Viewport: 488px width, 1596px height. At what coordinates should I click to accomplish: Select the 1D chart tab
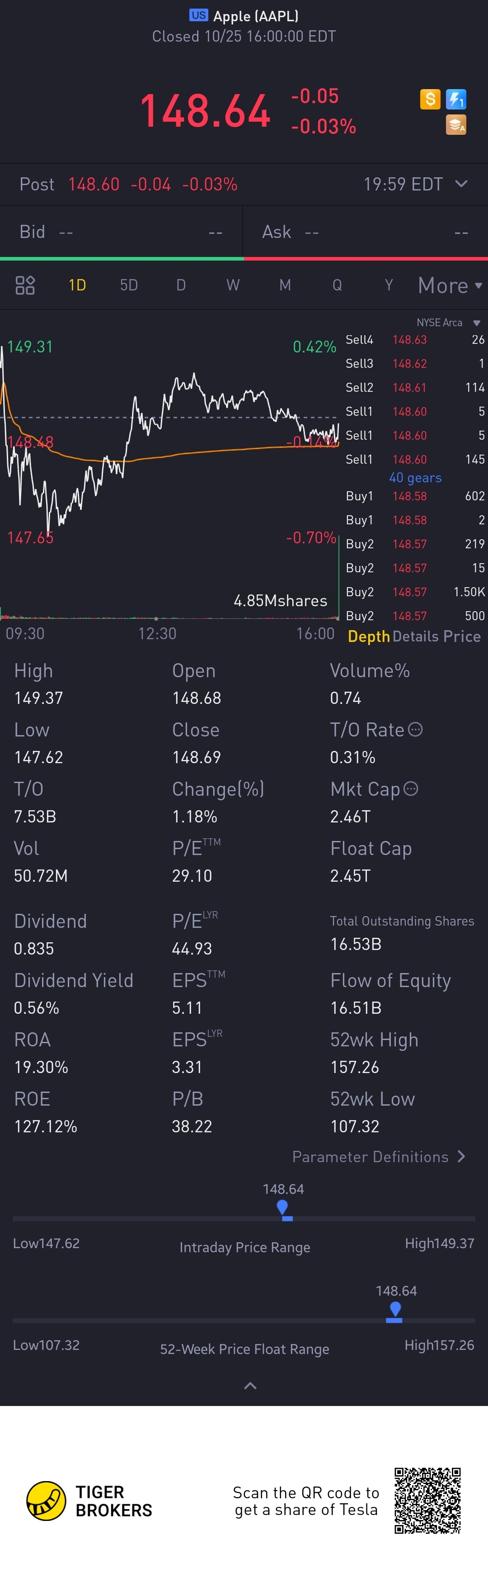click(x=77, y=285)
